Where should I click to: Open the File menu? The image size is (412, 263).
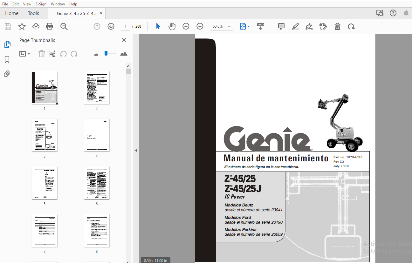click(5, 4)
